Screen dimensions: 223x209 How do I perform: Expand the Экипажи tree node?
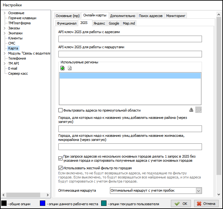click(5, 33)
